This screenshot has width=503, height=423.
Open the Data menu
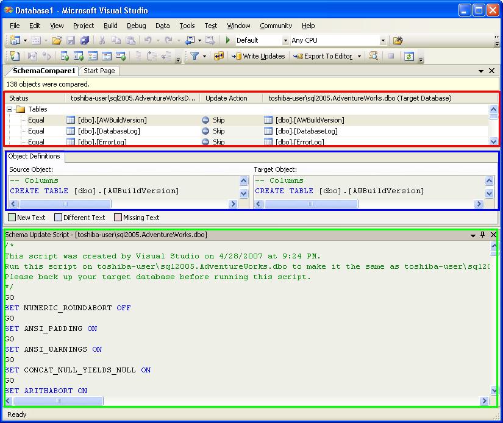162,26
